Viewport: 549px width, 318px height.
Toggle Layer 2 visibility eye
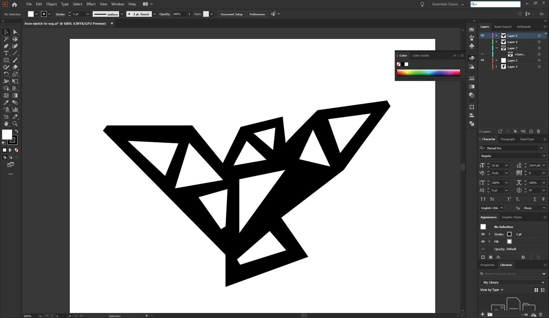tap(483, 60)
